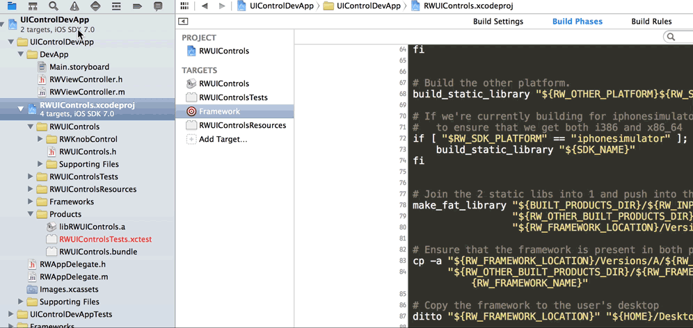Image resolution: width=693 pixels, height=328 pixels.
Task: Select RWAppDelegate.m in the navigator
Action: coord(73,277)
